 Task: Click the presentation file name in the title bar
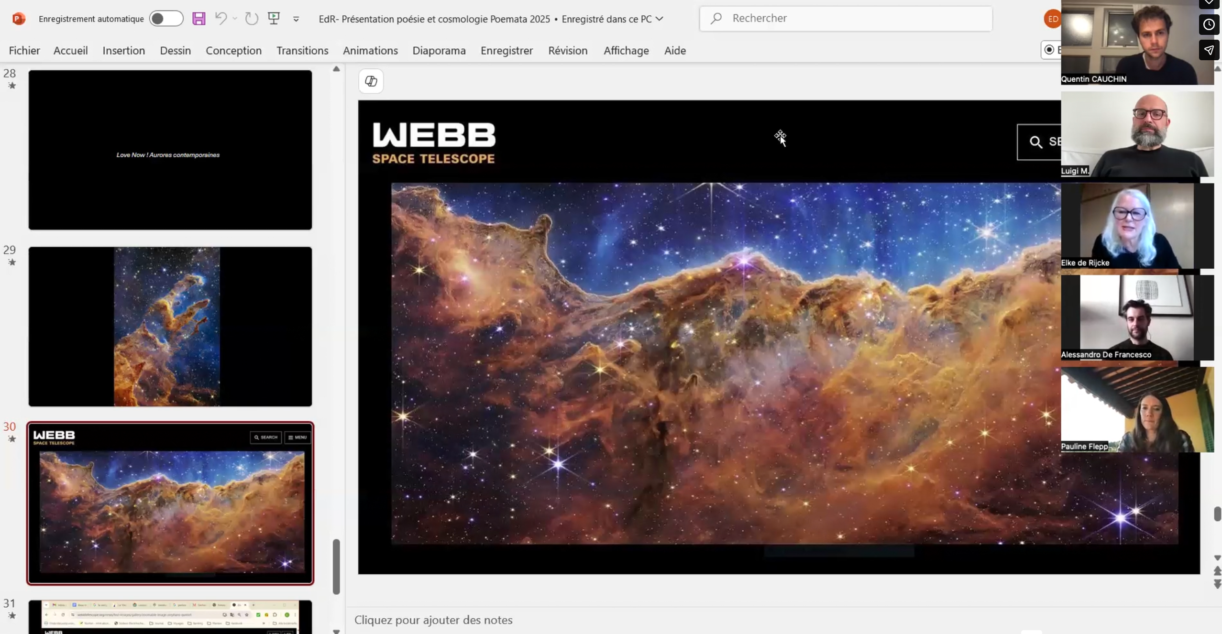(x=434, y=19)
